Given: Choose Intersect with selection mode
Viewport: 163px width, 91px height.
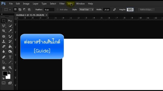Looking at the screenshot, I should click(x=29, y=10).
